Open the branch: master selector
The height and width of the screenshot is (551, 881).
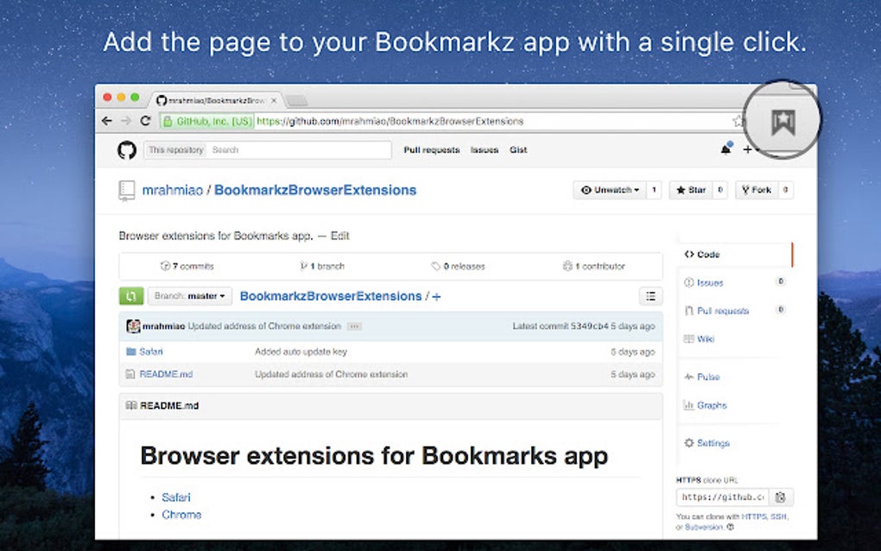[x=190, y=295]
